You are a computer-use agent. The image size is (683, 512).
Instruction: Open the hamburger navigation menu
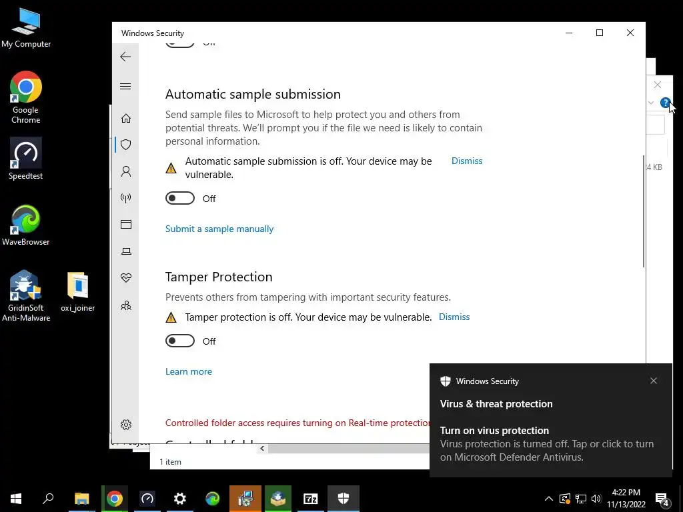pos(125,86)
